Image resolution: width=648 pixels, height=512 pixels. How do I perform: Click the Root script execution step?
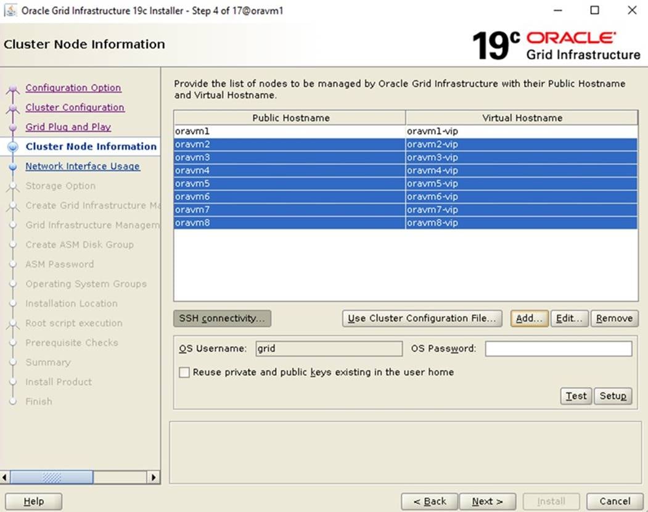click(x=74, y=323)
